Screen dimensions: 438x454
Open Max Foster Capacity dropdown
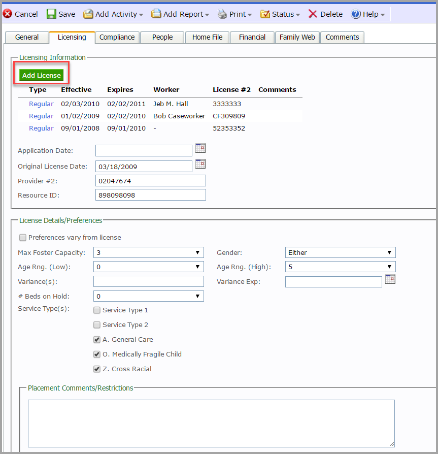pos(148,252)
